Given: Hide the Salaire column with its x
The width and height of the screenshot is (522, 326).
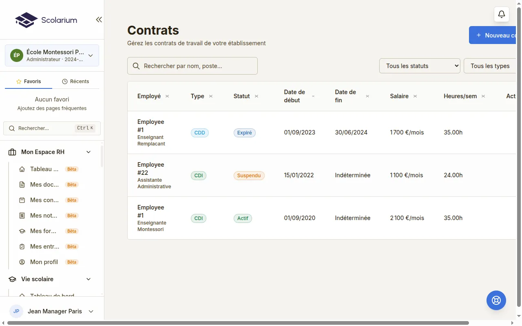Looking at the screenshot, I should coord(415,96).
